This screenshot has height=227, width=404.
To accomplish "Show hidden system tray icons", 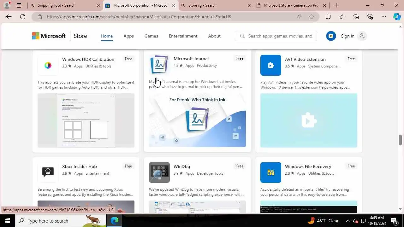I will pos(348,221).
